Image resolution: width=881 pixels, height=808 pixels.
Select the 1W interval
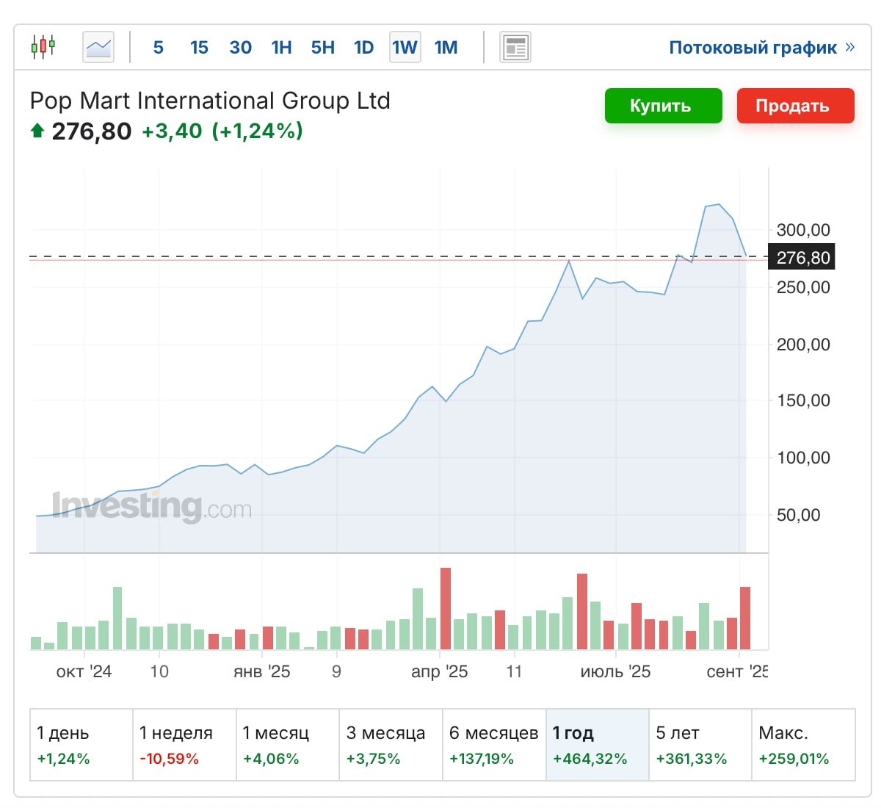point(405,48)
